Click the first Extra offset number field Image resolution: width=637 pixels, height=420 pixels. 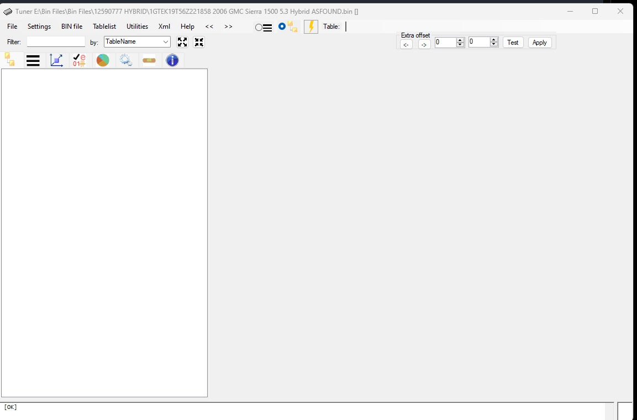(x=446, y=42)
